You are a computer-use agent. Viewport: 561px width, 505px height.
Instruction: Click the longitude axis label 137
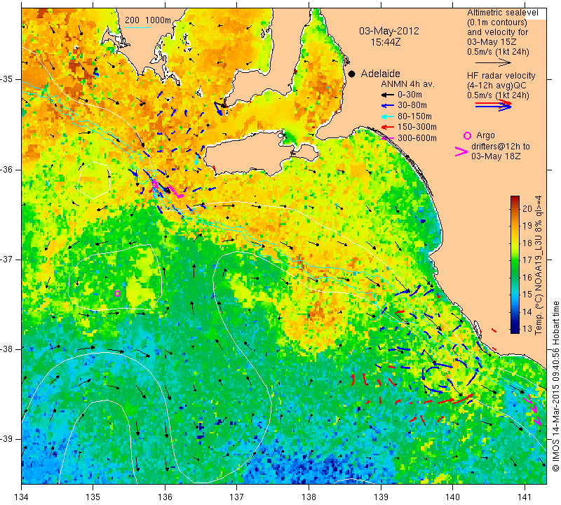click(236, 497)
